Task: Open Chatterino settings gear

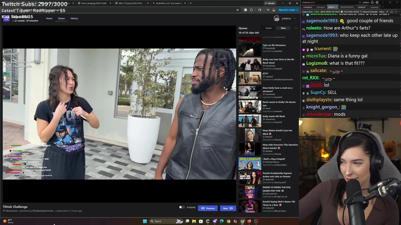Action: pyautogui.click(x=377, y=2)
